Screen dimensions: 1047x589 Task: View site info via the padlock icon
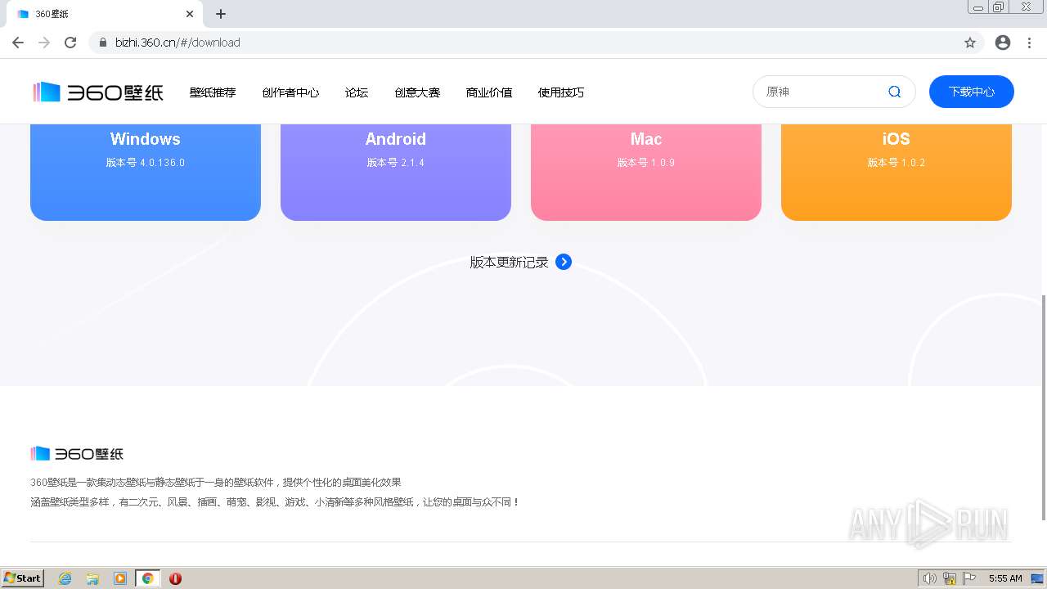tap(103, 43)
